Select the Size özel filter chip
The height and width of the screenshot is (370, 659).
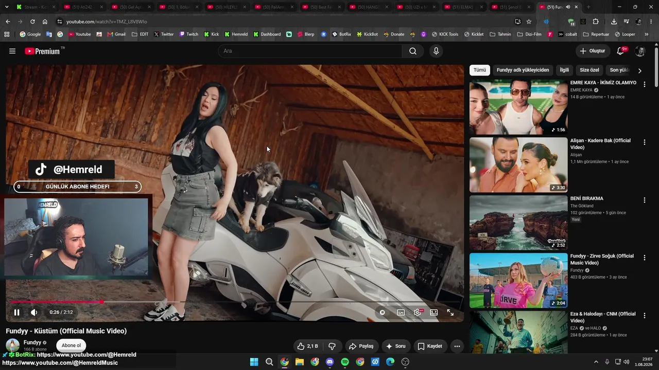pyautogui.click(x=589, y=70)
